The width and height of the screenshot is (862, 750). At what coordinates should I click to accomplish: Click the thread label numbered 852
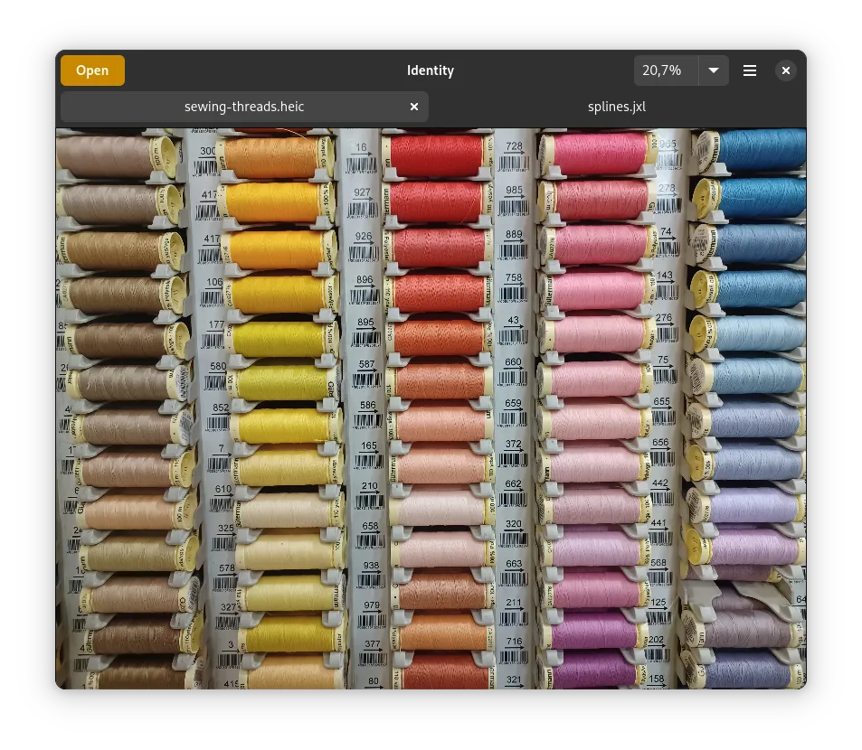coord(221,408)
